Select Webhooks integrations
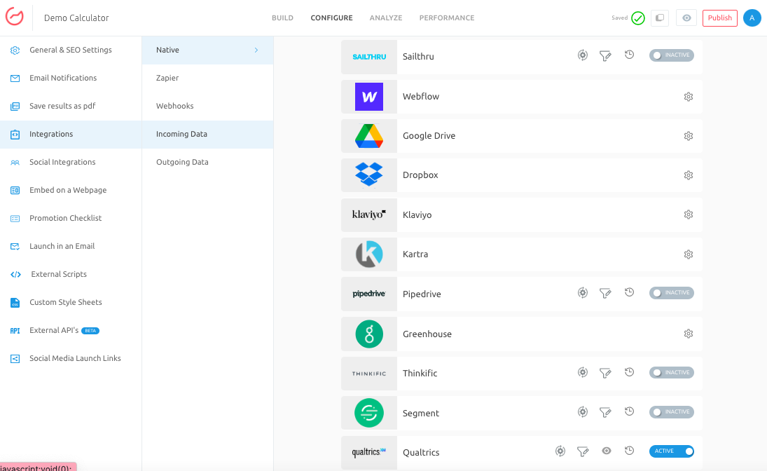The image size is (767, 471). (x=207, y=106)
